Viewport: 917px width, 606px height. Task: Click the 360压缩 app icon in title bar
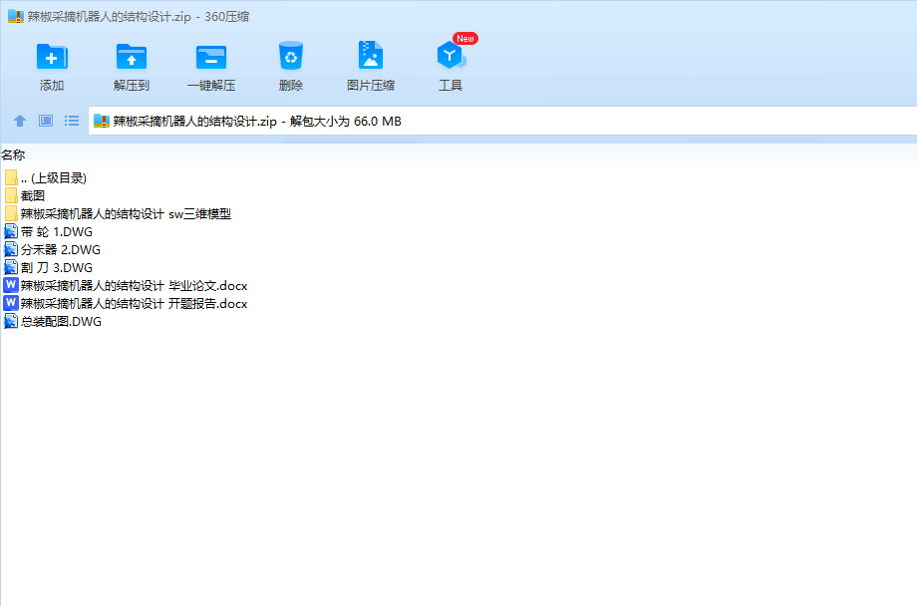pos(16,16)
